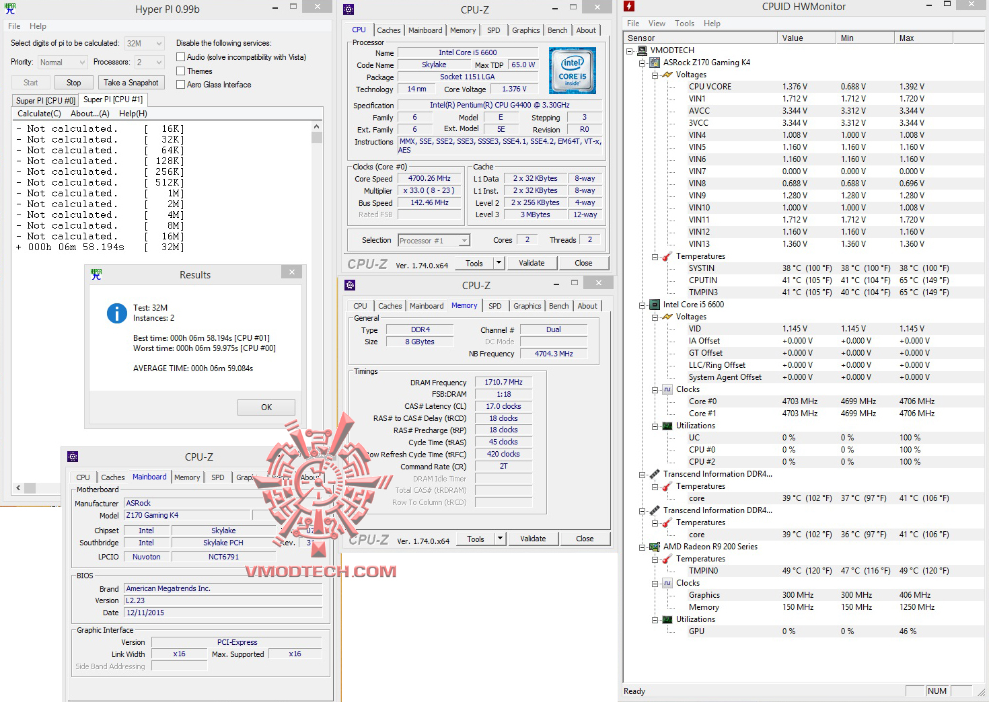
Task: Open the Selection dropdown showing Processor #1
Action: (x=434, y=240)
